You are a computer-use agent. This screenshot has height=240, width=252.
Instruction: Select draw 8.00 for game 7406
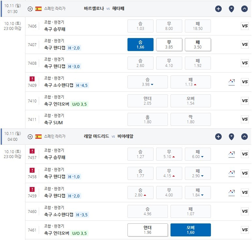tap(169, 26)
